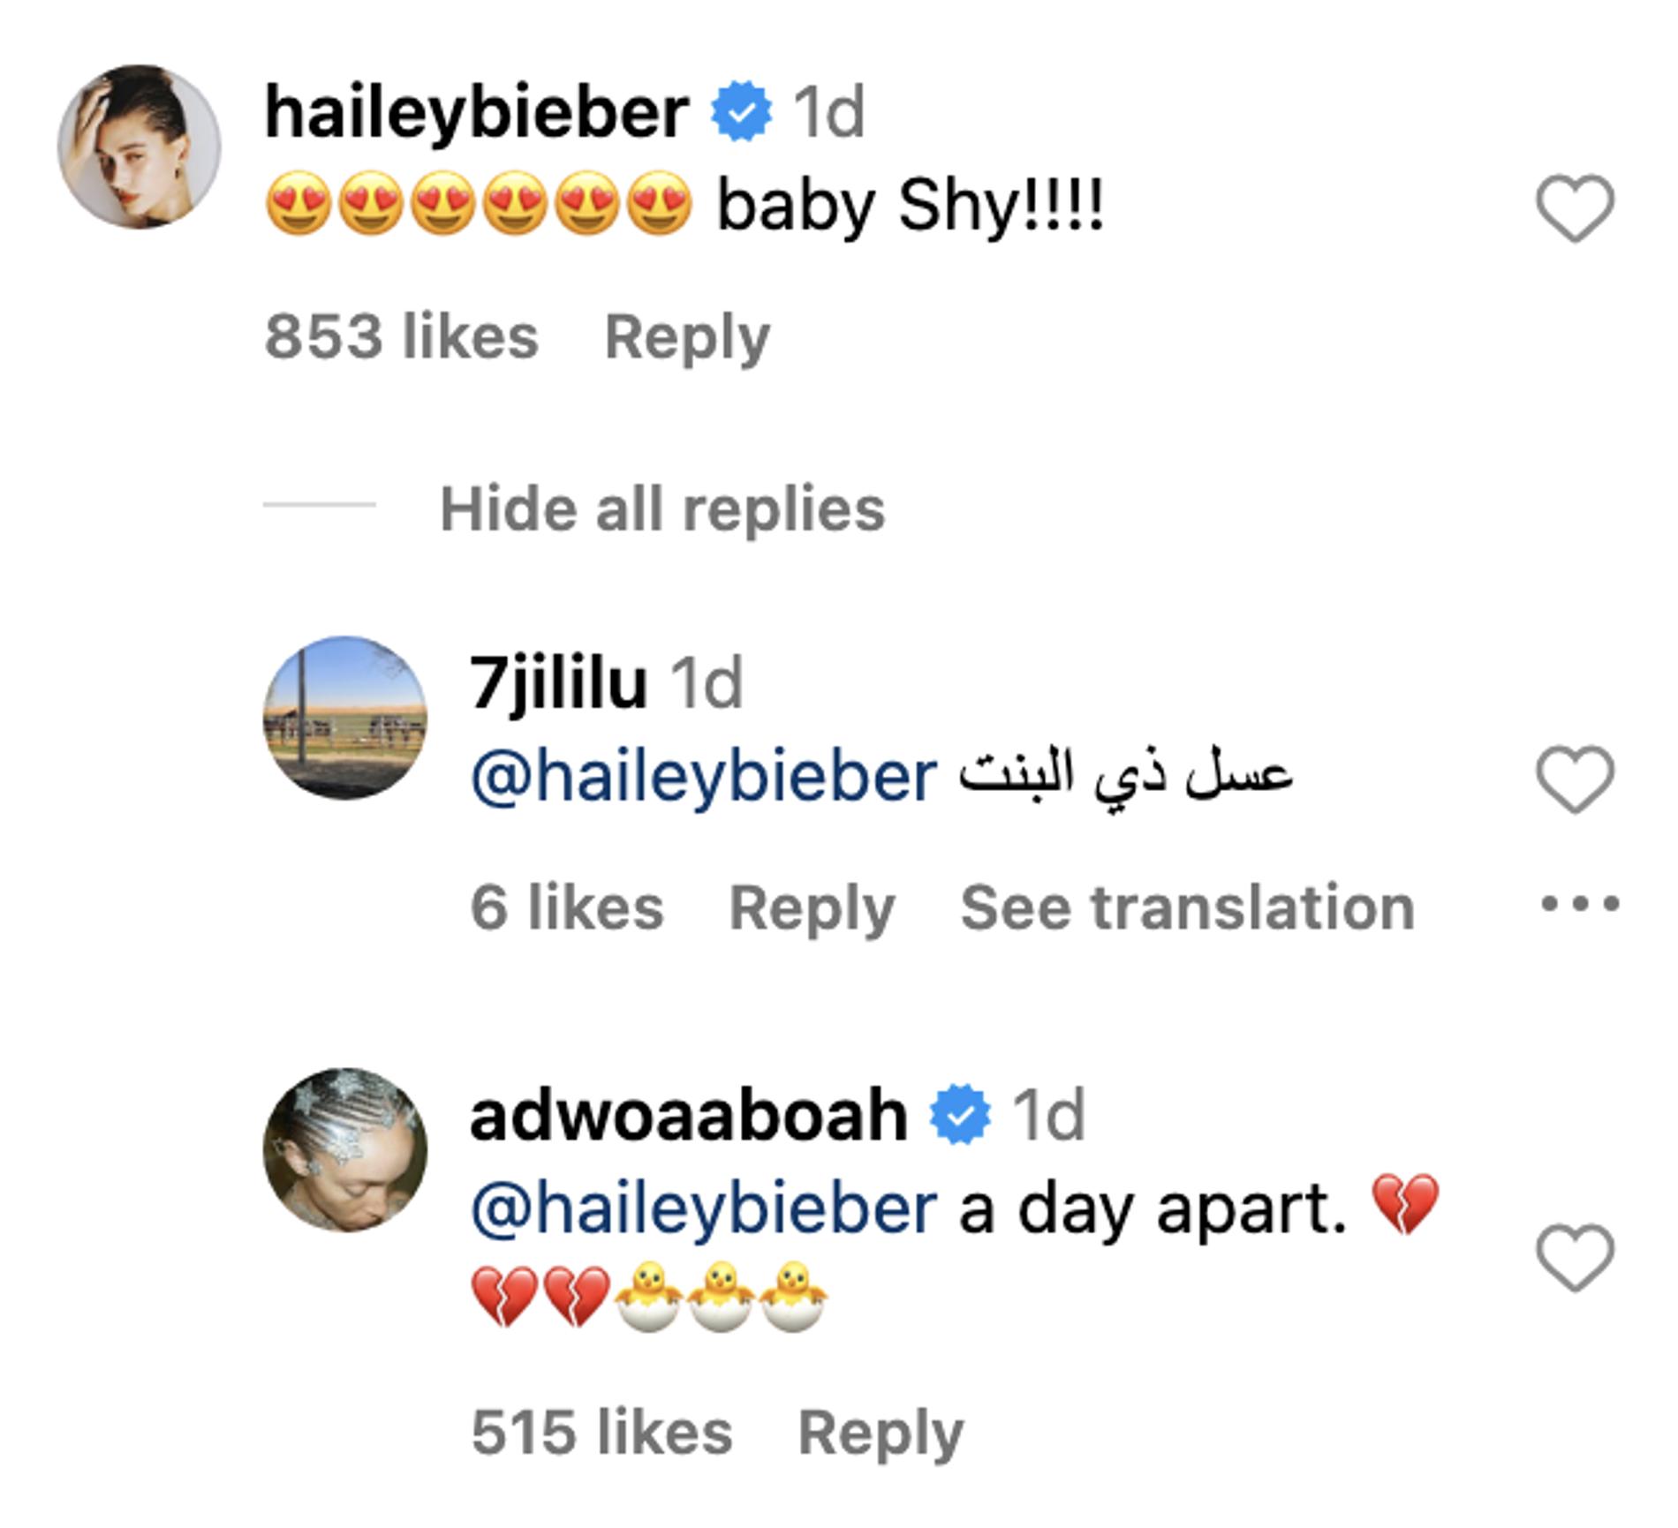Like haileybieber's baby Shy comment
Screen dimensions: 1678x1528
[1575, 208]
